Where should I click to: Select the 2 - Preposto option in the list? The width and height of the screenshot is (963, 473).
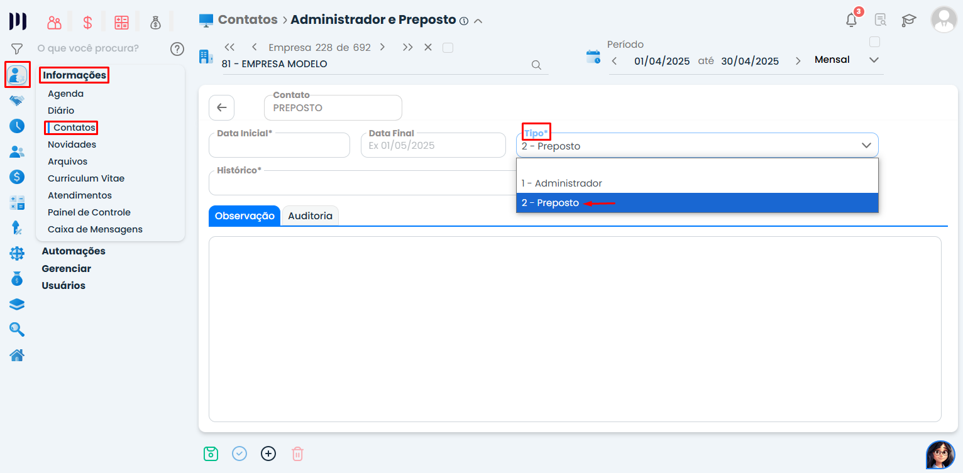coord(697,203)
